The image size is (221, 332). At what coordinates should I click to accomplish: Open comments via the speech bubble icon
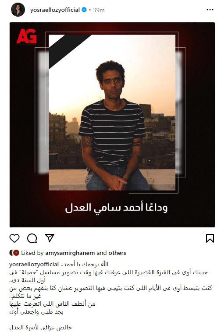[x=32, y=238]
